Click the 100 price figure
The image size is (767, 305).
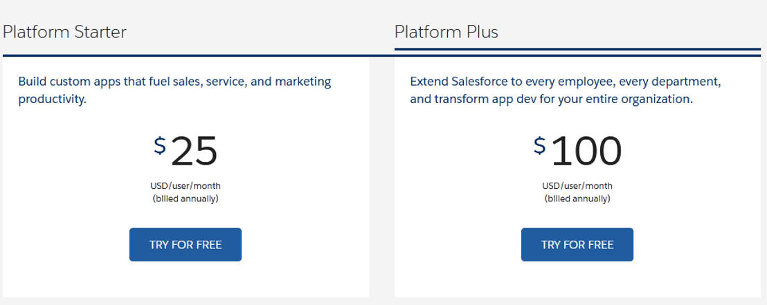tap(586, 151)
